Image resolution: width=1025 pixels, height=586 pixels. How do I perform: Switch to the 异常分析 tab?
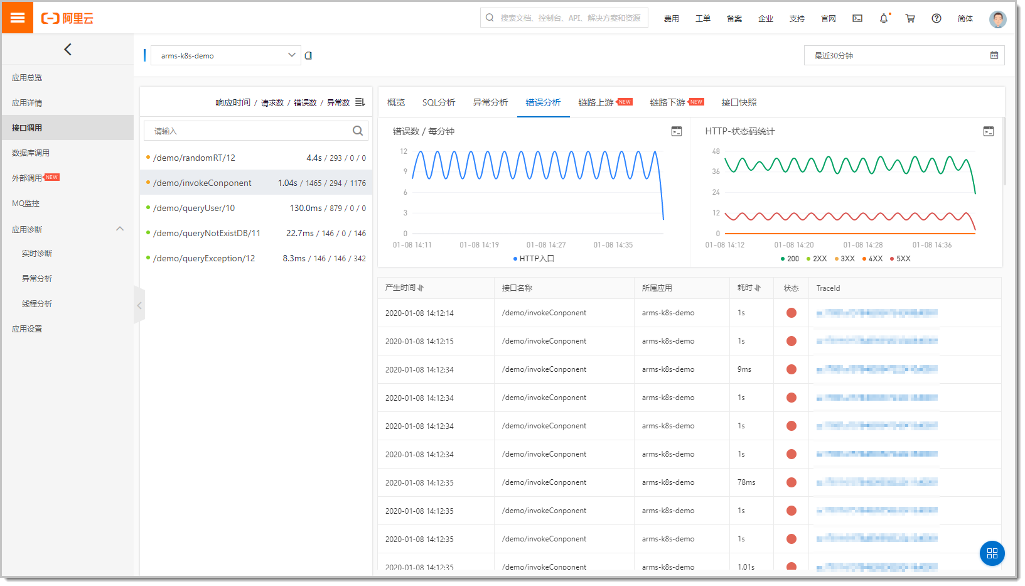tap(490, 102)
